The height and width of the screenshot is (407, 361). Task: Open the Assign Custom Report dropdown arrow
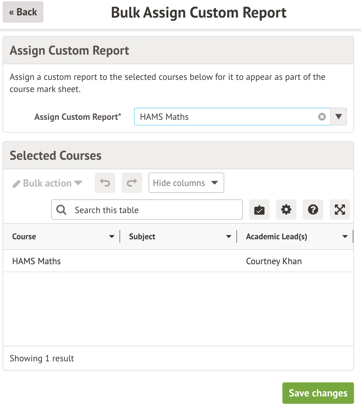tap(339, 117)
